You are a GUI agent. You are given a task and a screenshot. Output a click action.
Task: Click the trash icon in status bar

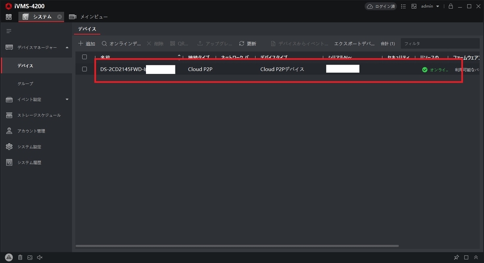tap(20, 257)
